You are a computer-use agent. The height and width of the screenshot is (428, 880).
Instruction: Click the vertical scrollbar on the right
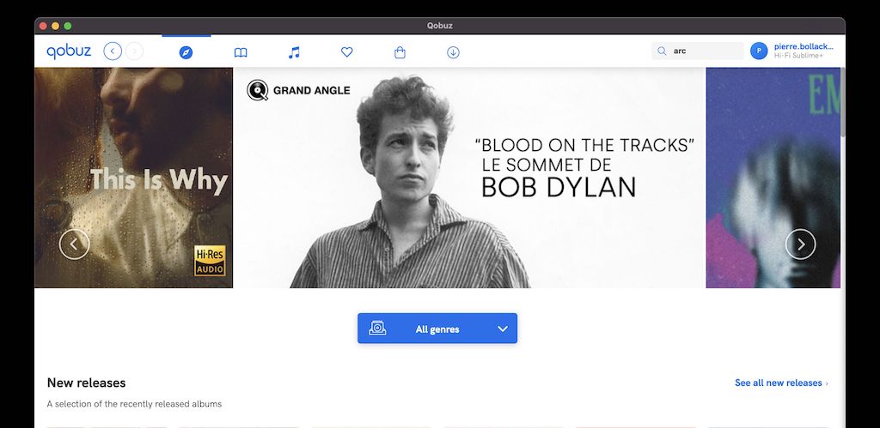(843, 103)
